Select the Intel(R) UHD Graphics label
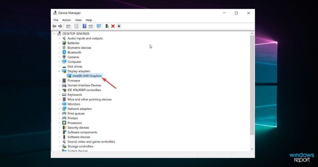Screen dimensions: 318x167 87,76
